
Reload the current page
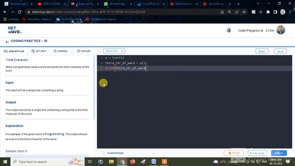pyautogui.click(x=19, y=12)
